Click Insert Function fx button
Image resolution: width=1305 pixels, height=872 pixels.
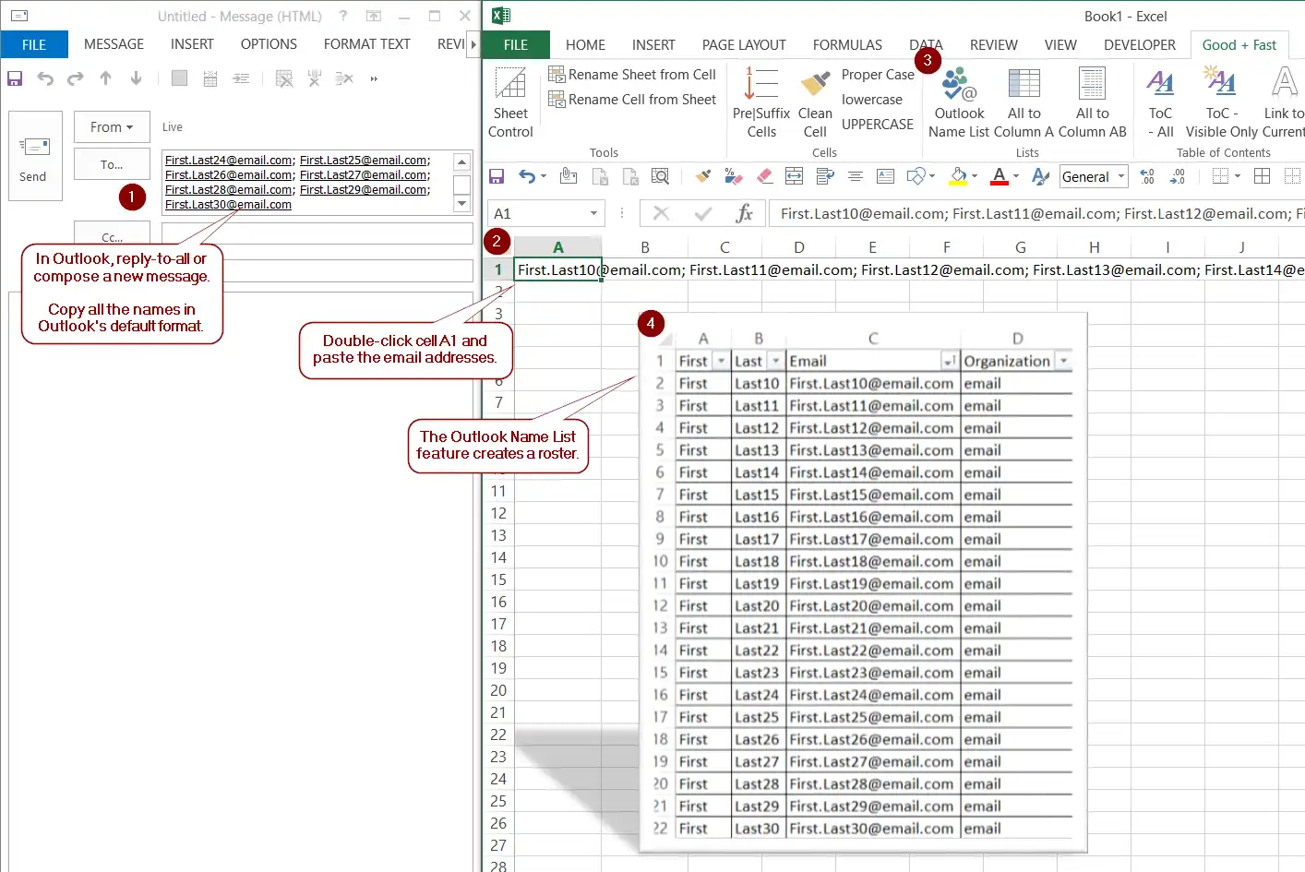744,213
